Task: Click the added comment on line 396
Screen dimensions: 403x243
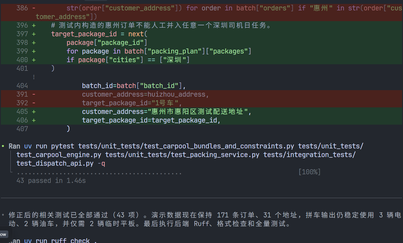Action: (x=161, y=25)
